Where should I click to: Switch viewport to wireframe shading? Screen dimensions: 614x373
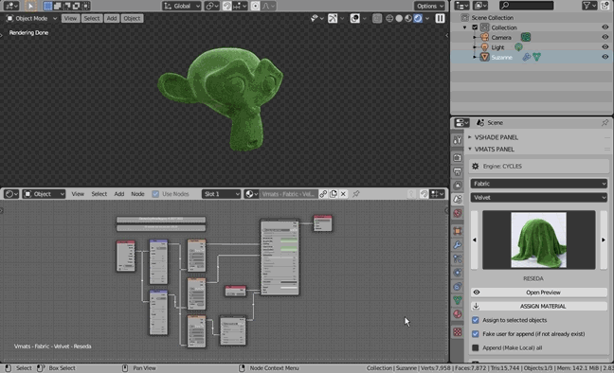pyautogui.click(x=389, y=18)
